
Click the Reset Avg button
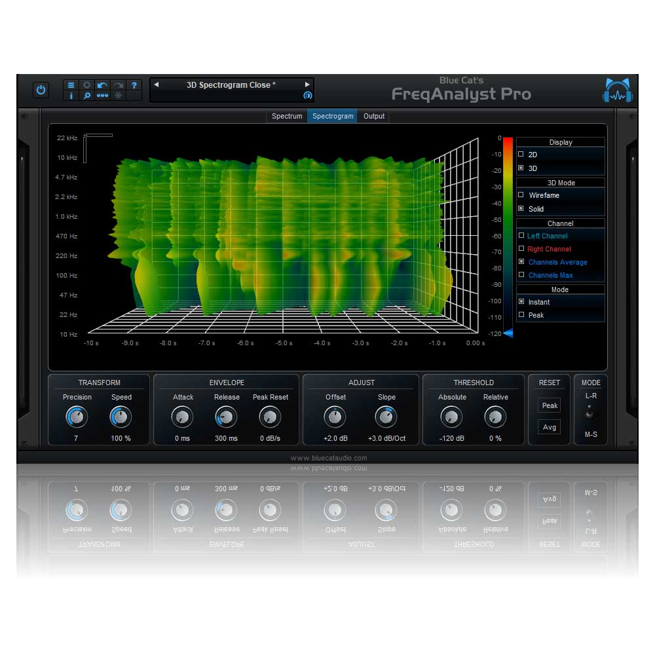tap(550, 427)
